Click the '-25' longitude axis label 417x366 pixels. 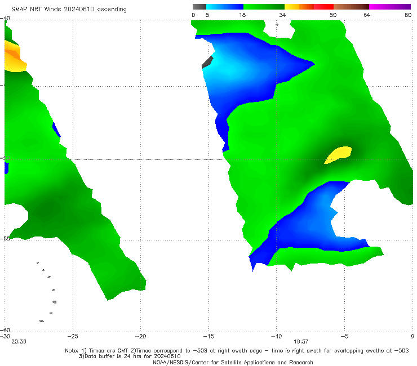[x=73, y=336]
